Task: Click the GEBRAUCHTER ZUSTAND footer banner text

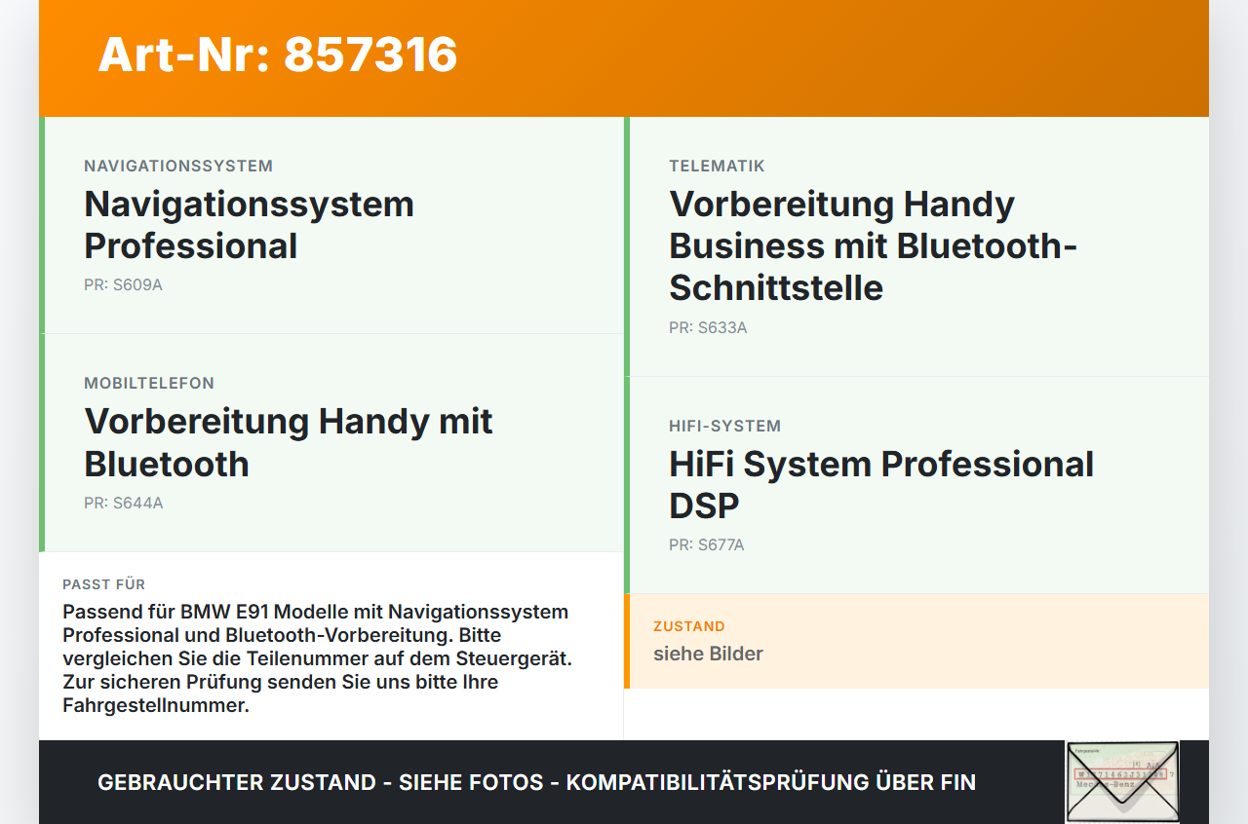Action: 536,782
